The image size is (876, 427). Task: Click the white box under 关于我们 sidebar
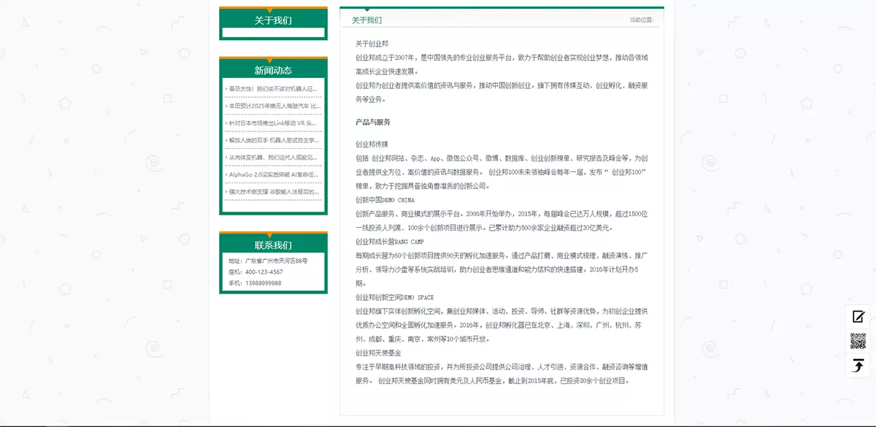(x=273, y=32)
